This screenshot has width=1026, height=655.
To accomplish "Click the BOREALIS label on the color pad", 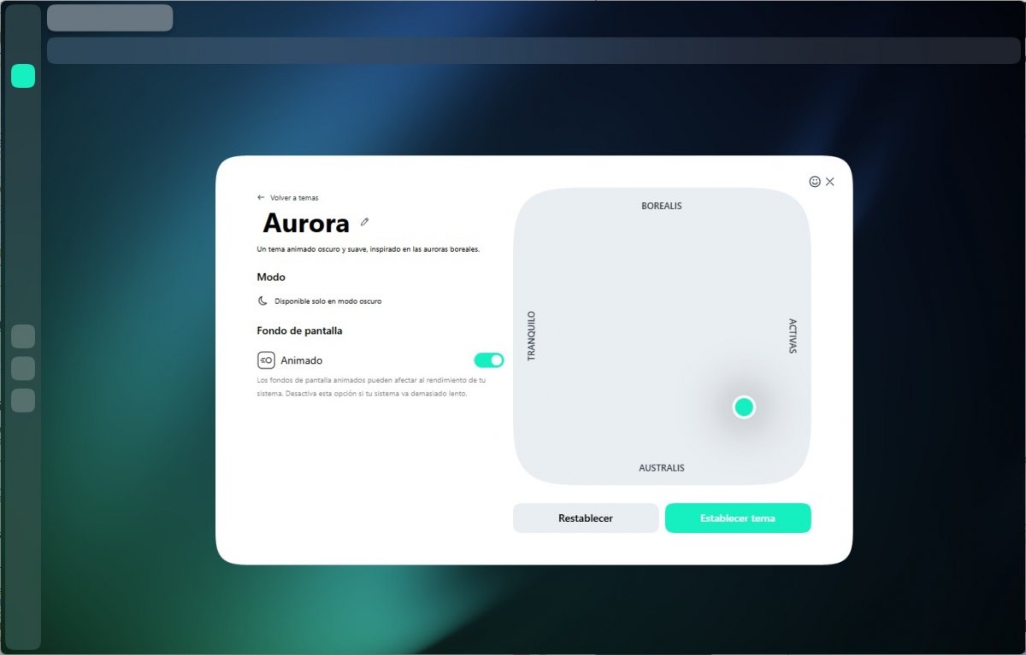I will tap(662, 206).
